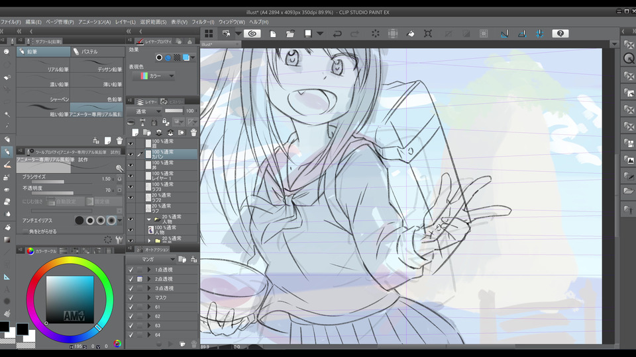Switch to the パステル sub tool tab
636x357 pixels.
97,52
